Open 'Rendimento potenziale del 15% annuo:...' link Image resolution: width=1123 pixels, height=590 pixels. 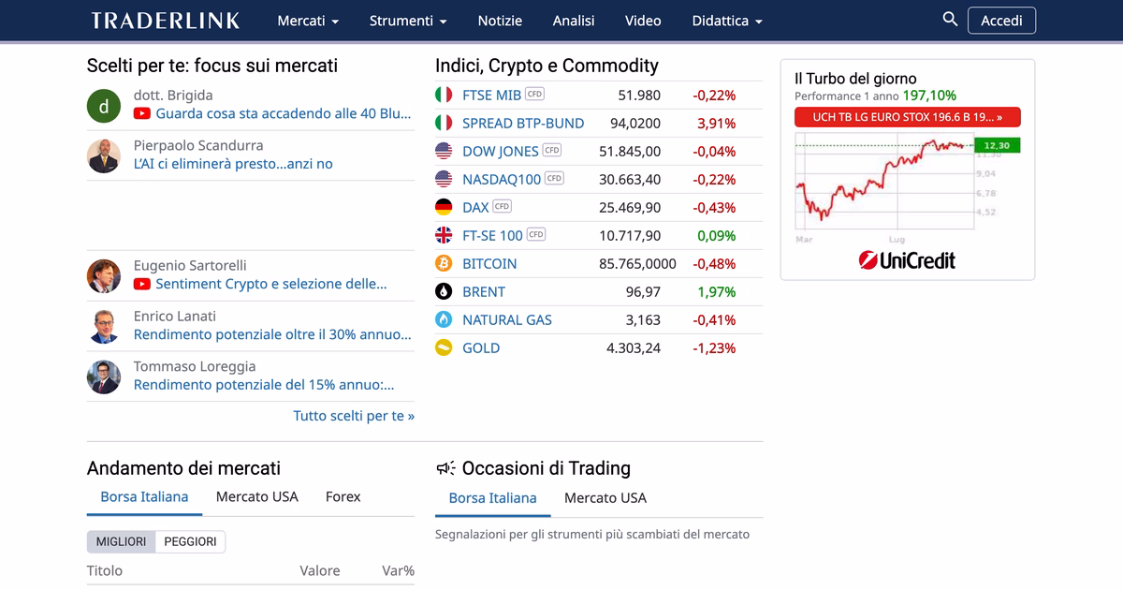click(264, 385)
